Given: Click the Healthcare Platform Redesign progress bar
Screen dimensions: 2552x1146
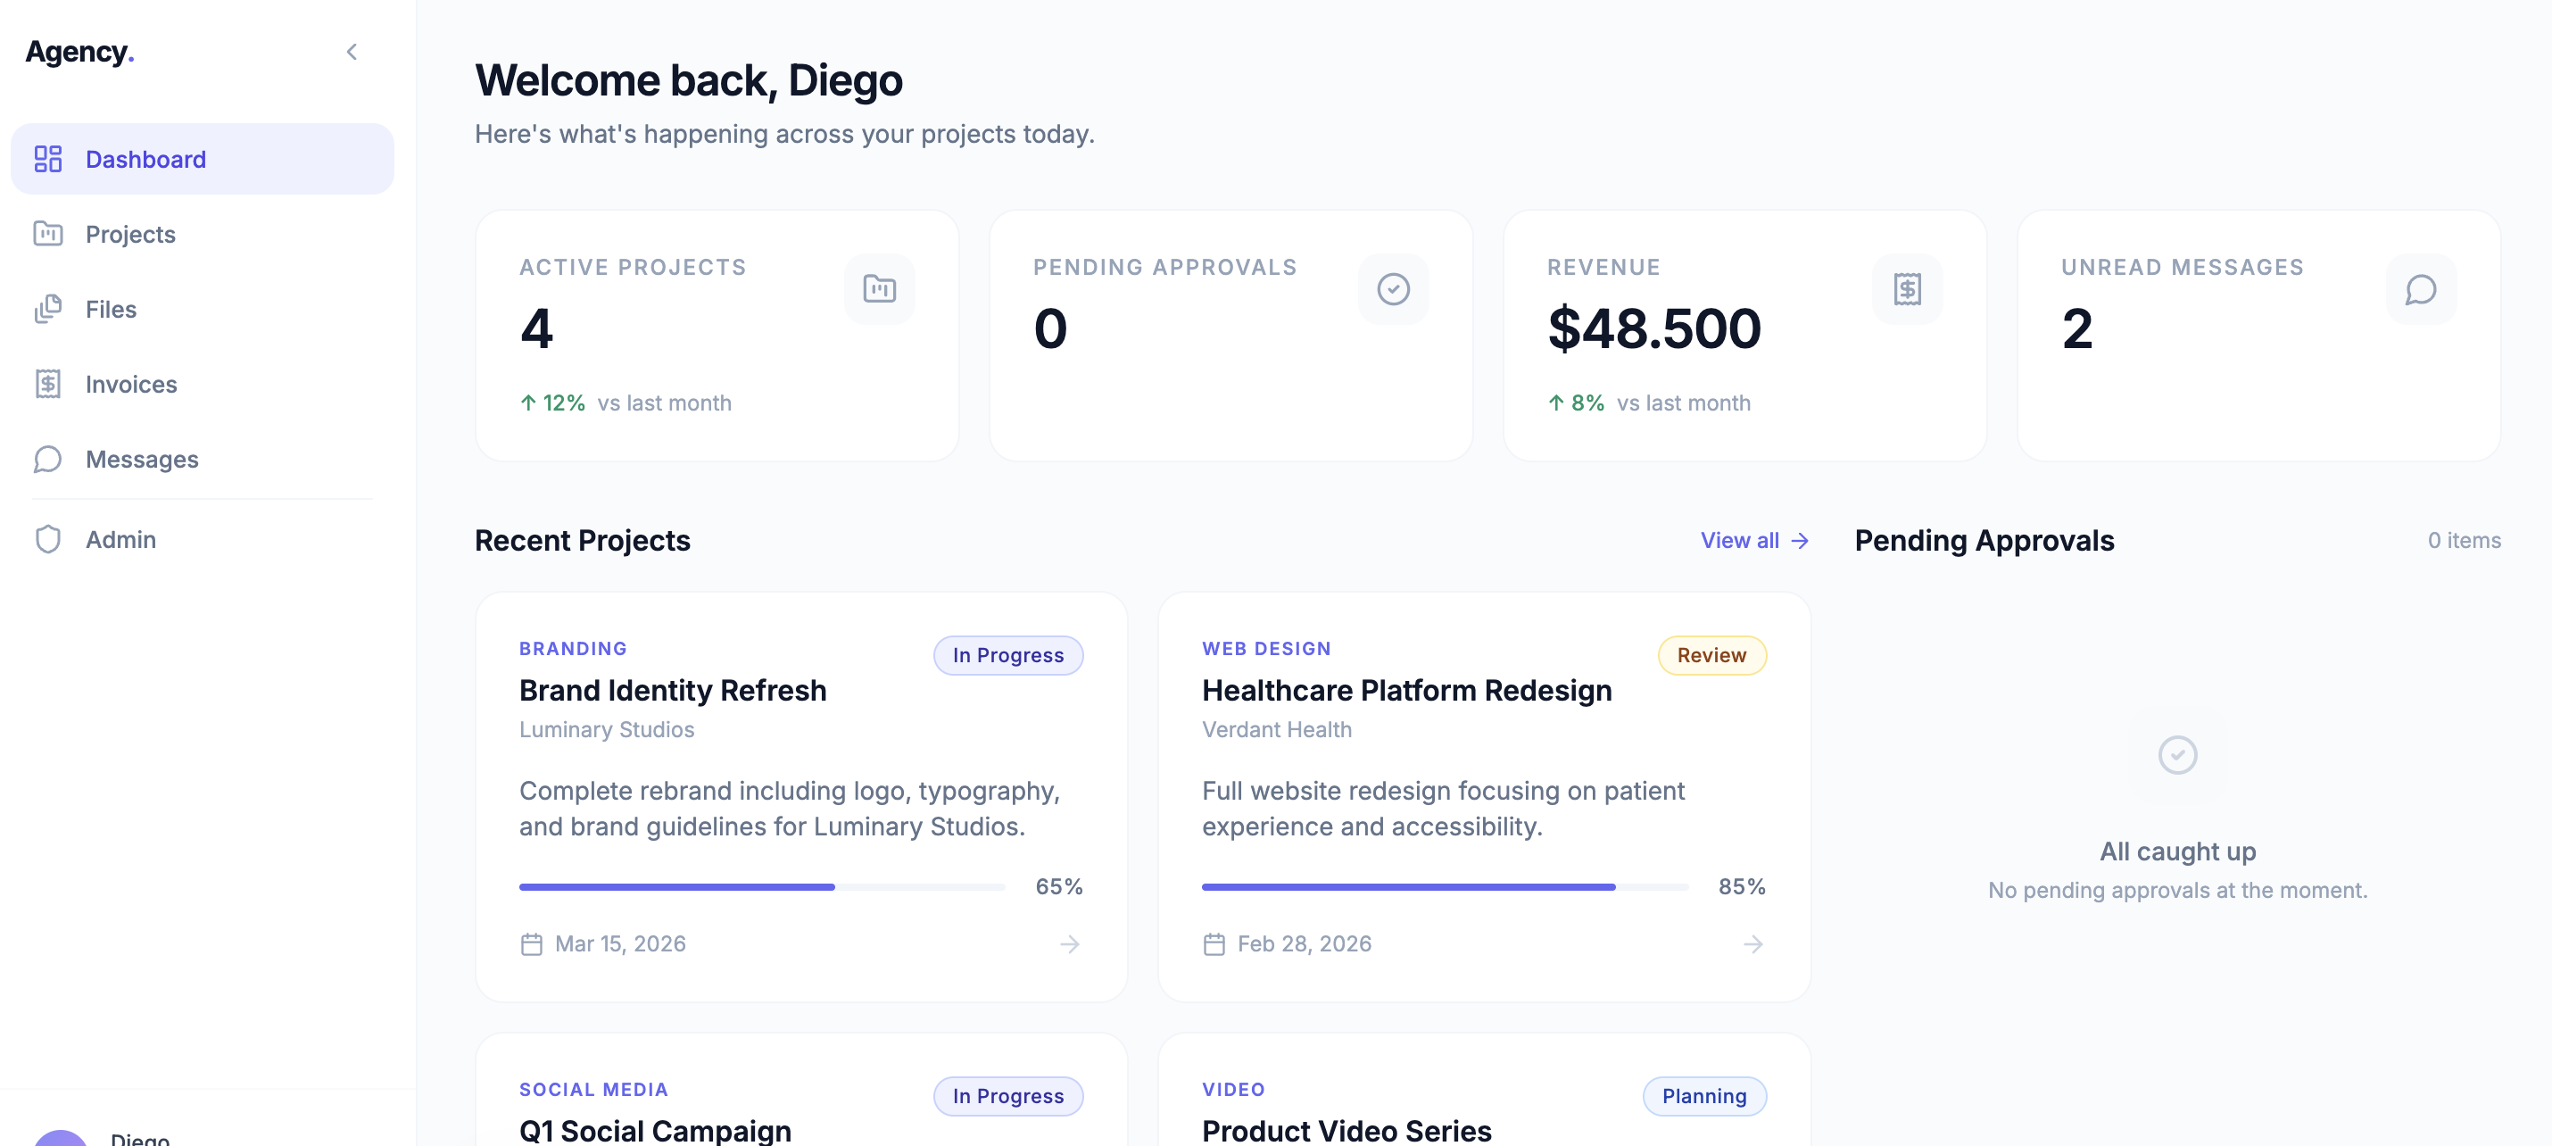Looking at the screenshot, I should (1445, 887).
